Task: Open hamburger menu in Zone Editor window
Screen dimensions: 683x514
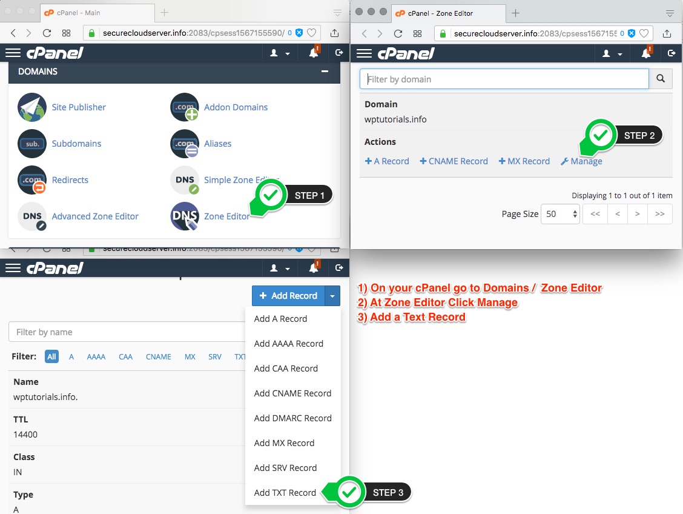Action: (364, 53)
